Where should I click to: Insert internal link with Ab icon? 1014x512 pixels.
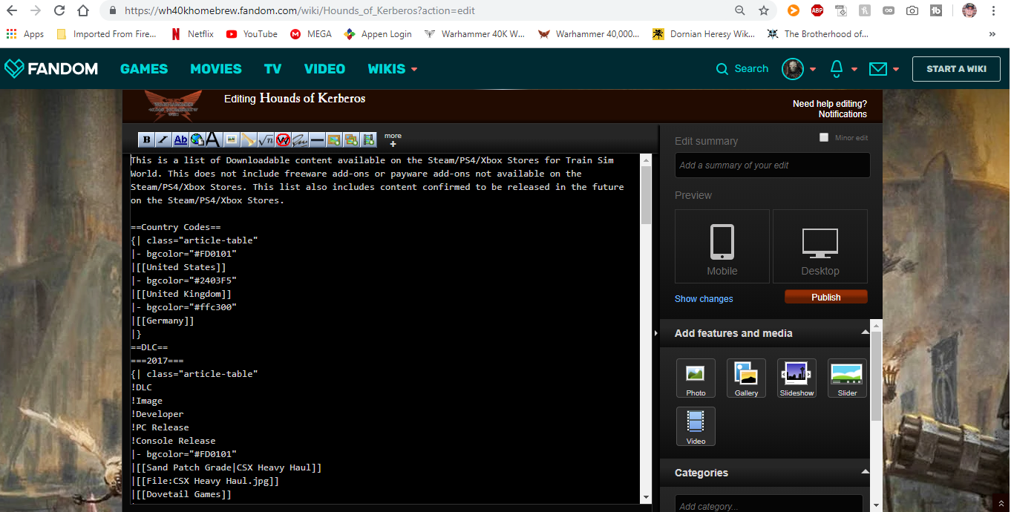pos(180,140)
